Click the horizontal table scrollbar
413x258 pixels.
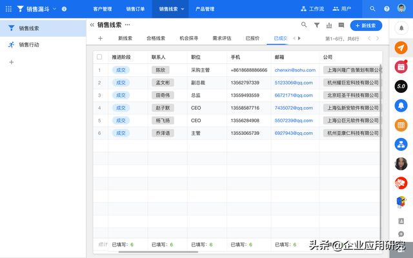[158, 252]
